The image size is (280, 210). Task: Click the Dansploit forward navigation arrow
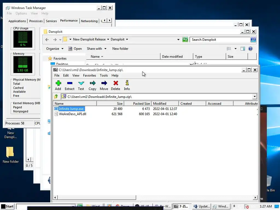point(55,39)
